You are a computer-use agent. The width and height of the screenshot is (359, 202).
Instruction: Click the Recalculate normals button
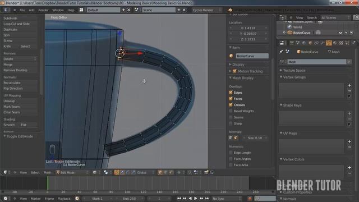point(20,82)
